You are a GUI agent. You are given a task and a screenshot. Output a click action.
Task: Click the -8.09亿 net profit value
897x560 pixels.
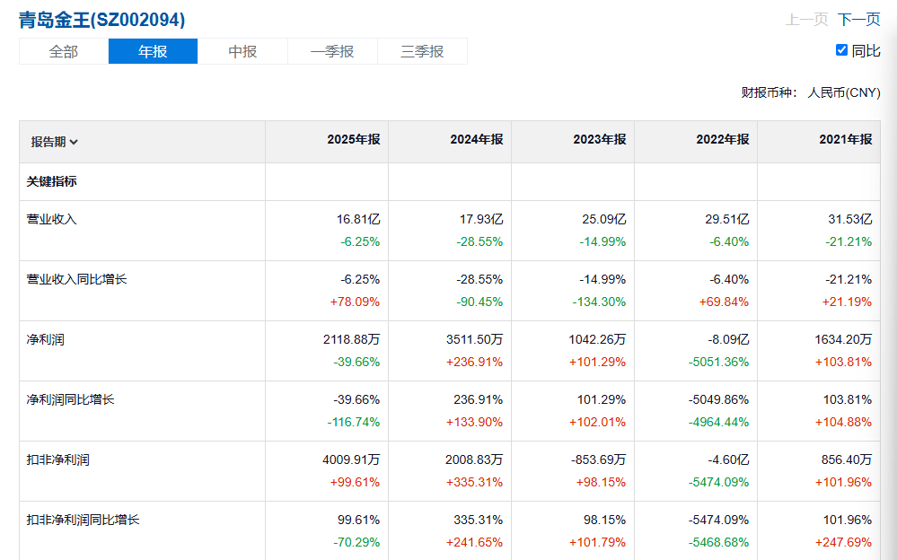point(728,340)
